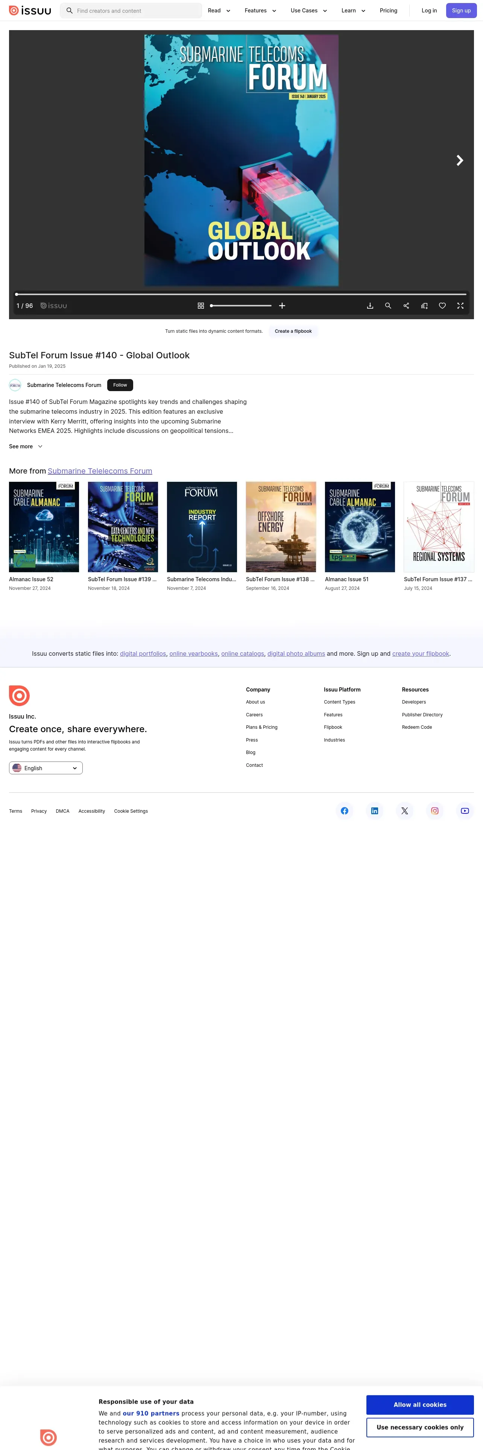Open Developers footer link
483x1450 pixels.
[414, 702]
